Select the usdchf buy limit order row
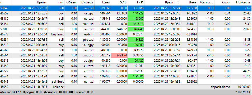 [126, 34]
